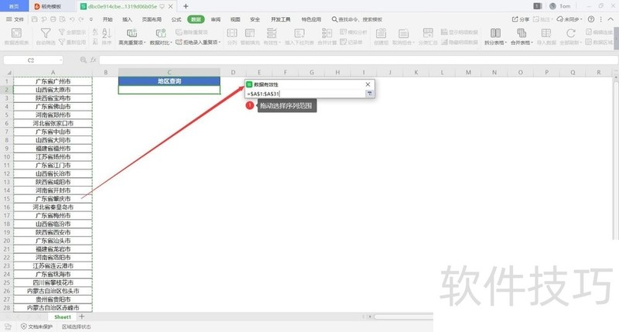This screenshot has height=332, width=619.
Task: Click the =$A$1:$A$31 range input field
Action: [x=306, y=94]
